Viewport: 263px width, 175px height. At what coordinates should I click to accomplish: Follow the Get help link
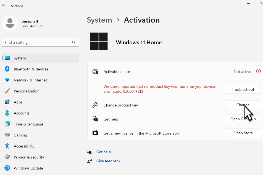[104, 152]
